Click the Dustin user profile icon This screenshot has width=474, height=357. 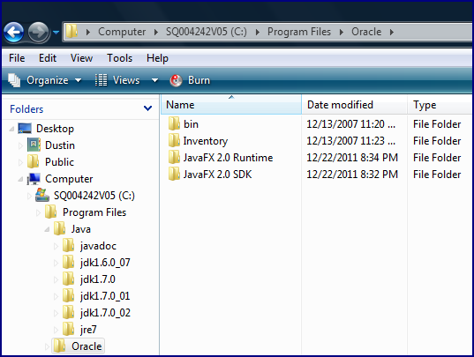point(34,145)
